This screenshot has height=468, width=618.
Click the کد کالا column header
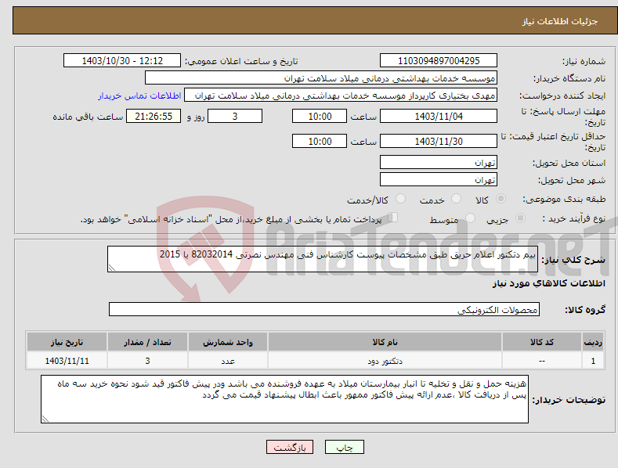point(542,342)
